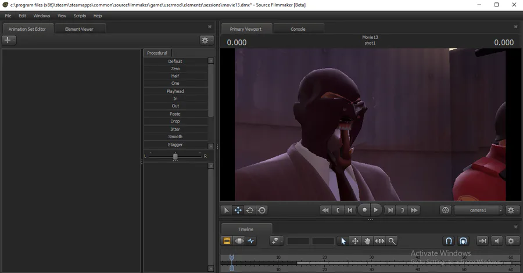Apply the Smooth procedural preset
523x273 pixels.
click(x=175, y=136)
